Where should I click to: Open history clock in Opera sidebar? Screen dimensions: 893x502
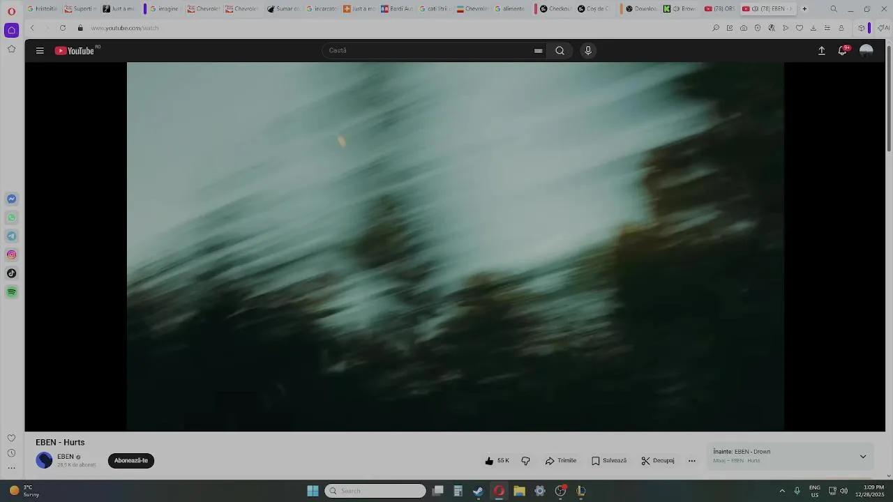[x=11, y=453]
